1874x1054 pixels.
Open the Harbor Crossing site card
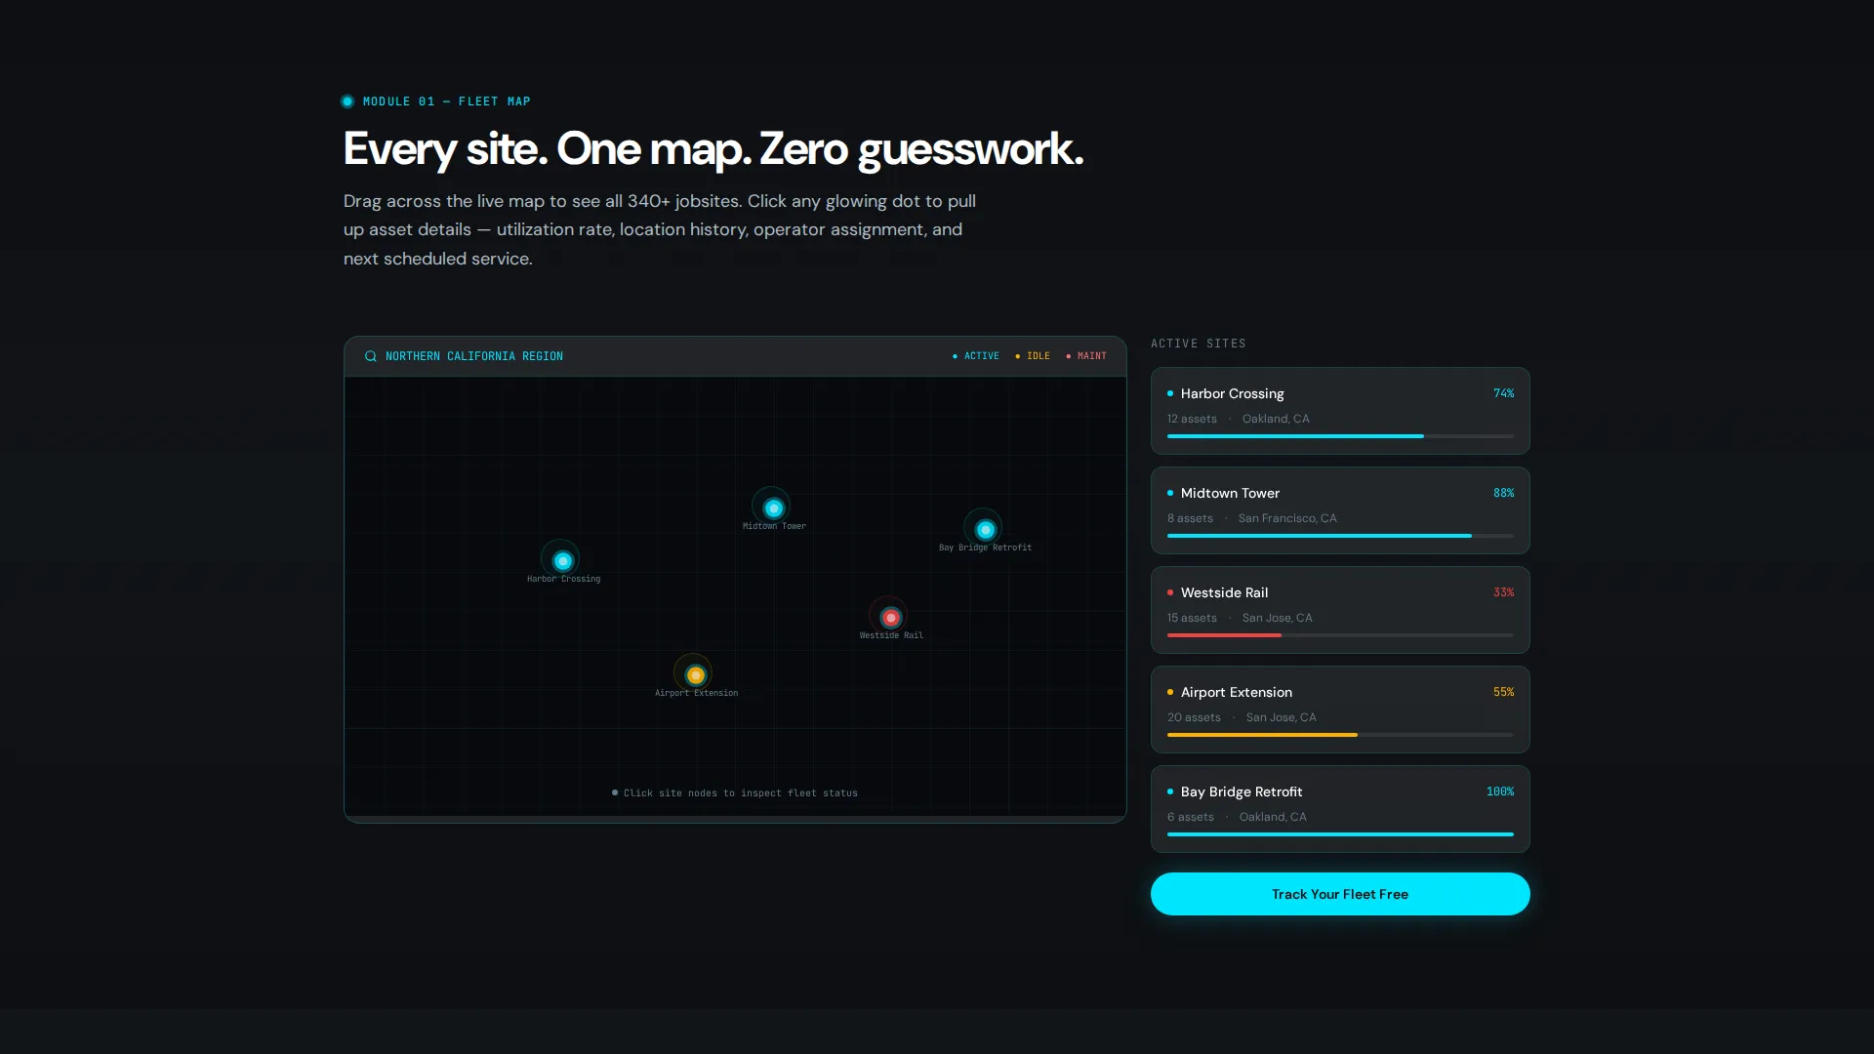click(x=1340, y=411)
